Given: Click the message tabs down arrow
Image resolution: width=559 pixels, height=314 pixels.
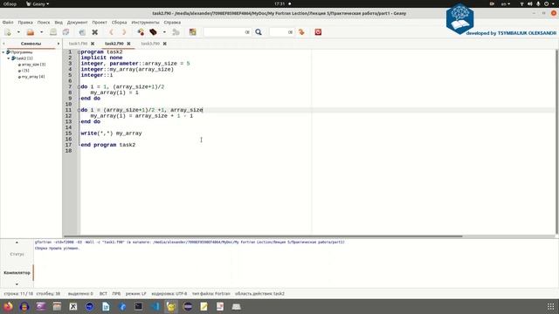Looking at the screenshot, I should 17,284.
